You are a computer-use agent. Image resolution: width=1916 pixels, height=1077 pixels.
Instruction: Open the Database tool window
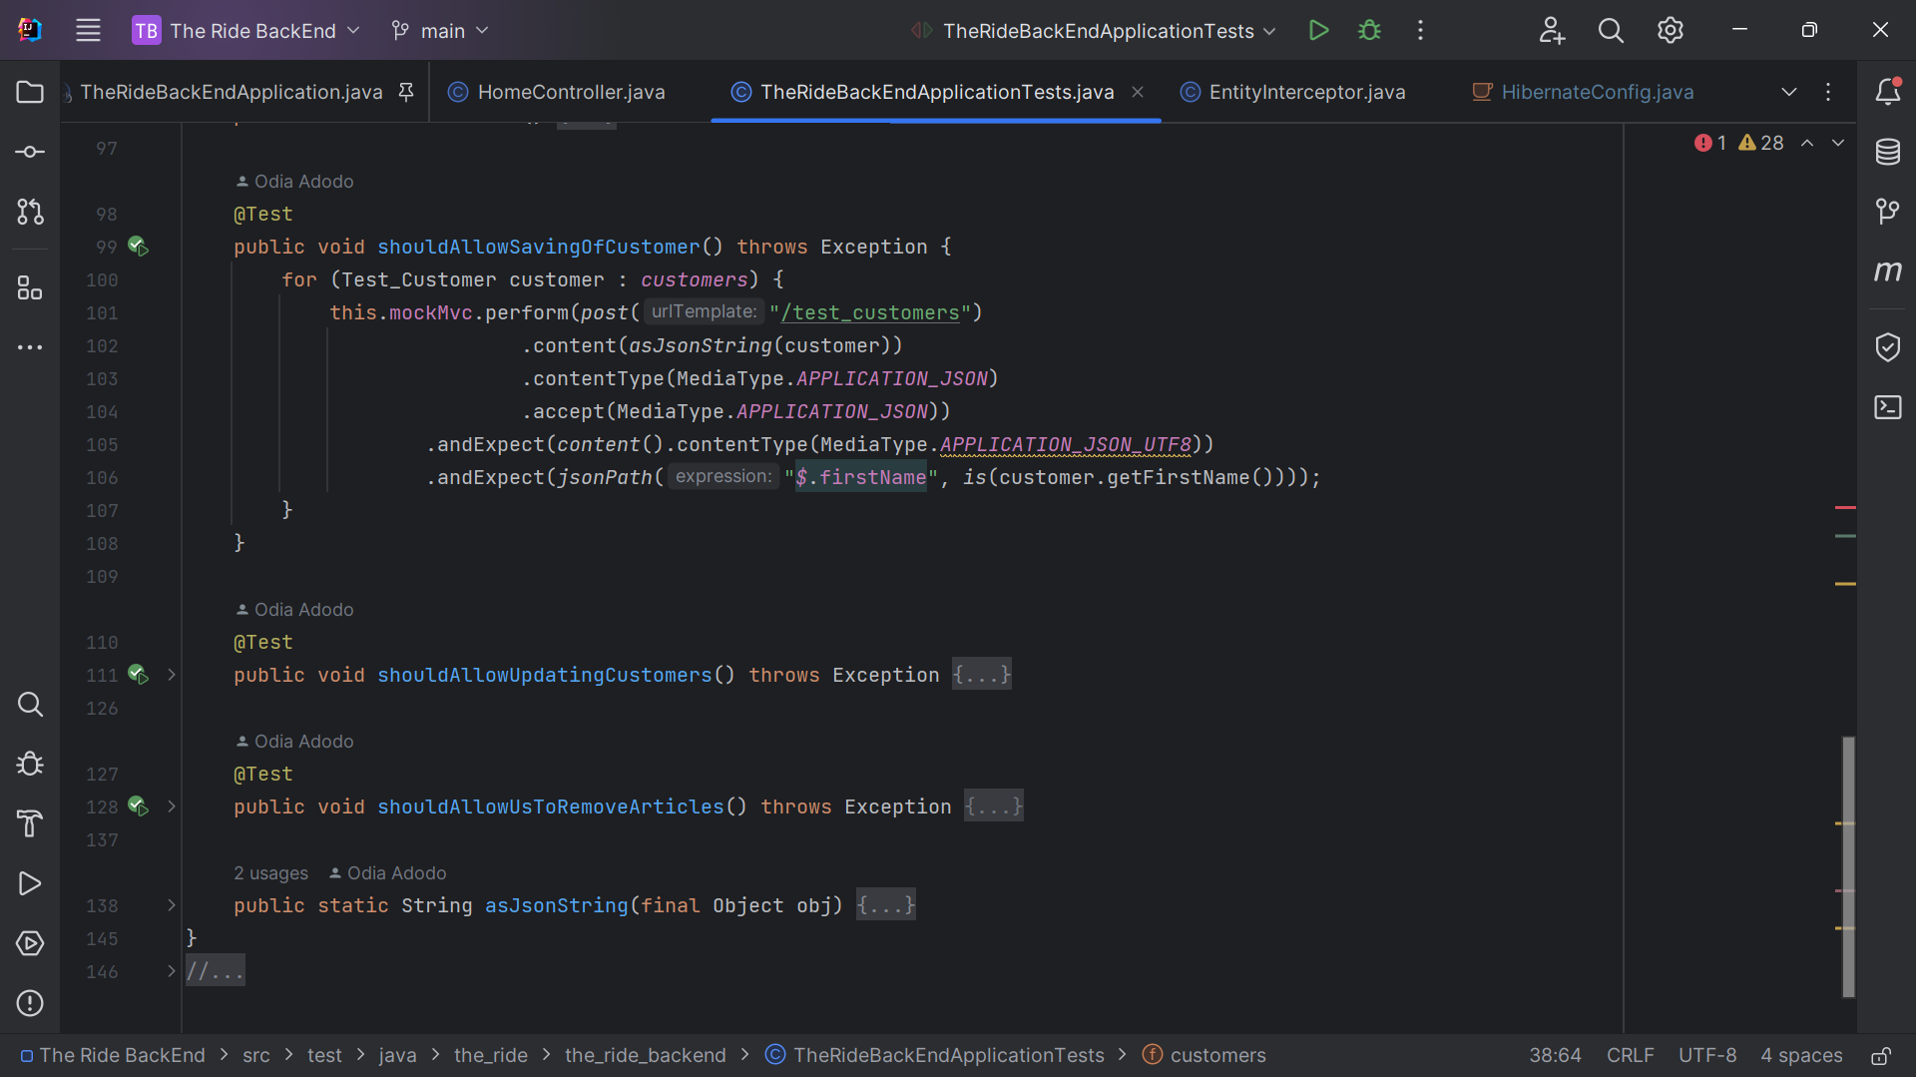[x=1887, y=152]
